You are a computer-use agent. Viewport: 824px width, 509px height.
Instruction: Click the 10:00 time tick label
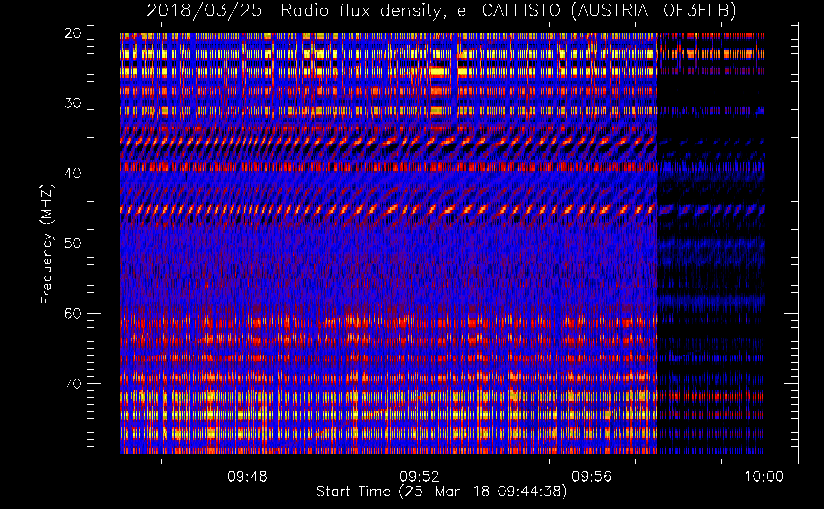pos(764,477)
